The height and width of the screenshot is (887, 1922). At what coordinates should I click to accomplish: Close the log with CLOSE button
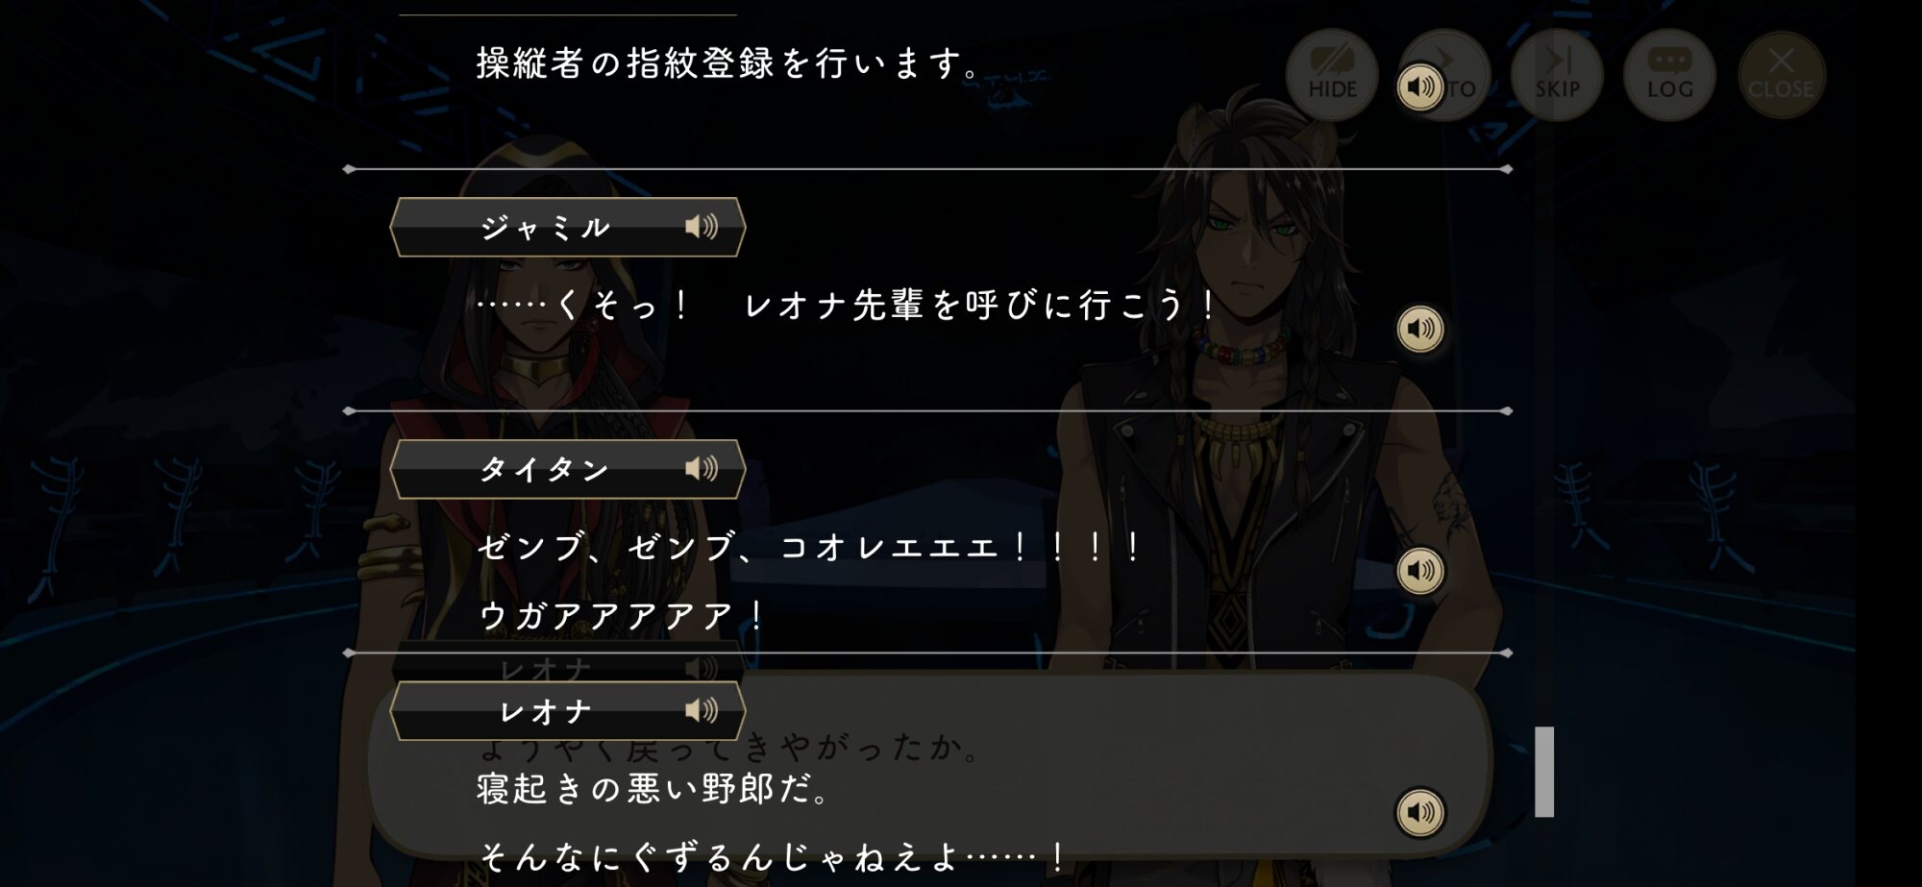coord(1781,75)
